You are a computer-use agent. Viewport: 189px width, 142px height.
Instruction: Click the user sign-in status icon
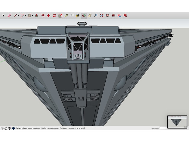[x=9, y=128]
